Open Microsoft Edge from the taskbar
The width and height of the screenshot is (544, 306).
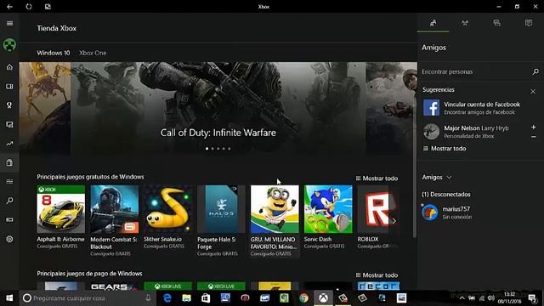tap(167, 298)
